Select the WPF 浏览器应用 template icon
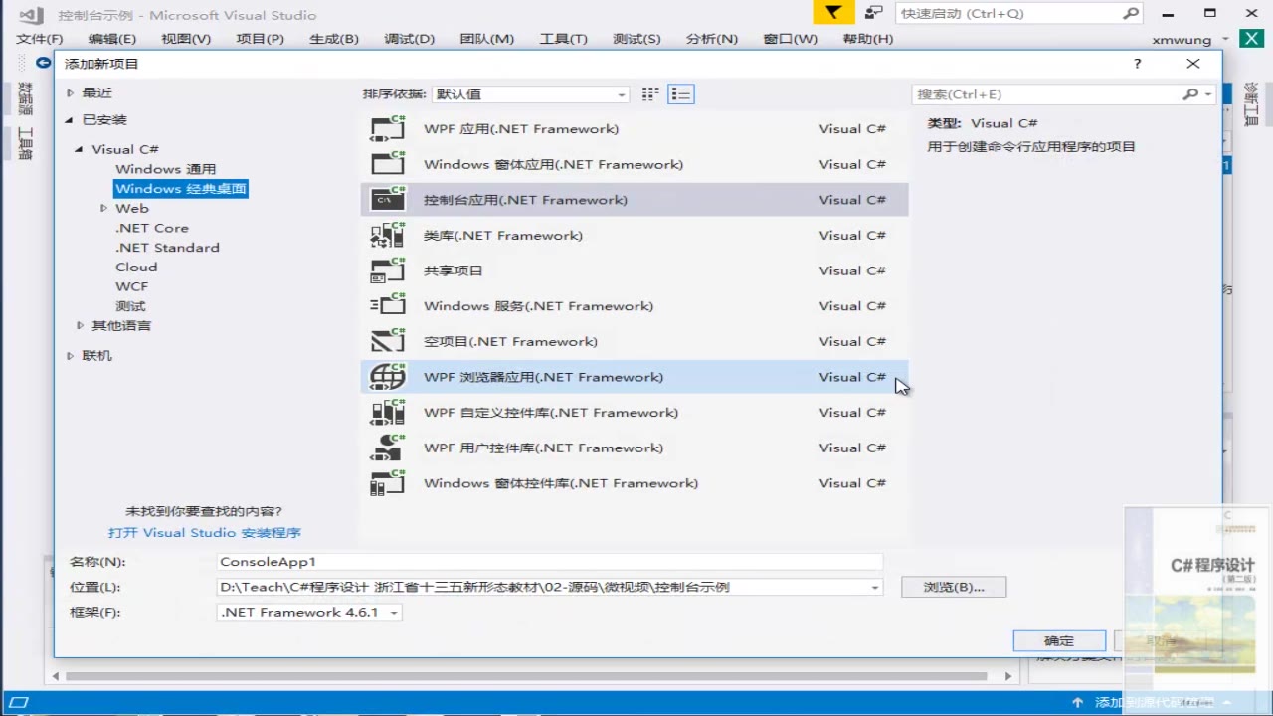 (388, 377)
